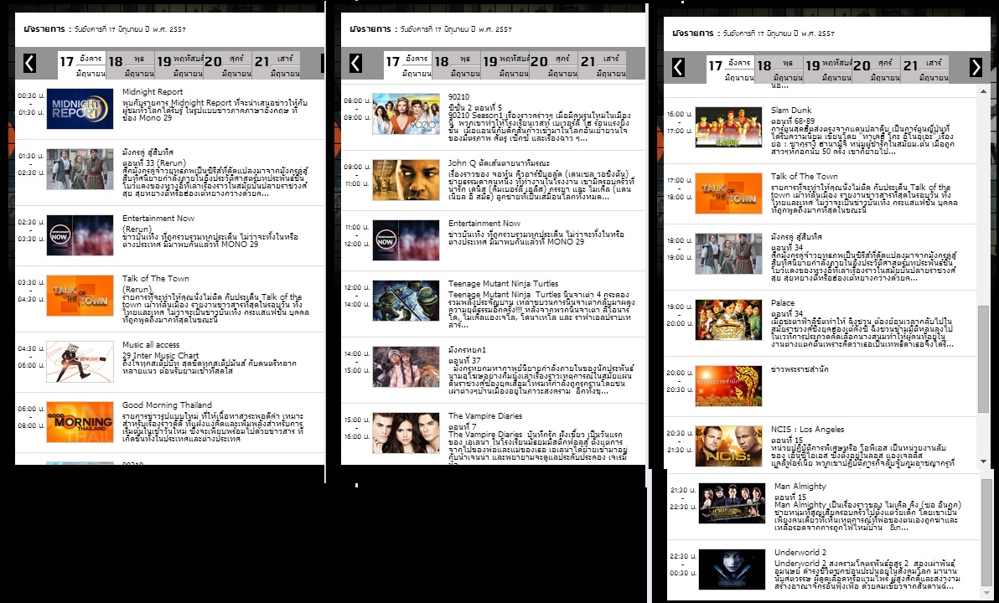This screenshot has width=999, height=603.
Task: Open the Teenage Mutant Ninja Turtles thumbnail
Action: [406, 301]
